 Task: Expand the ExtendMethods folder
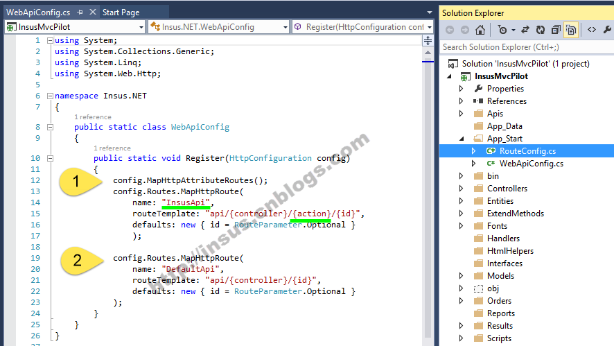[x=462, y=214]
